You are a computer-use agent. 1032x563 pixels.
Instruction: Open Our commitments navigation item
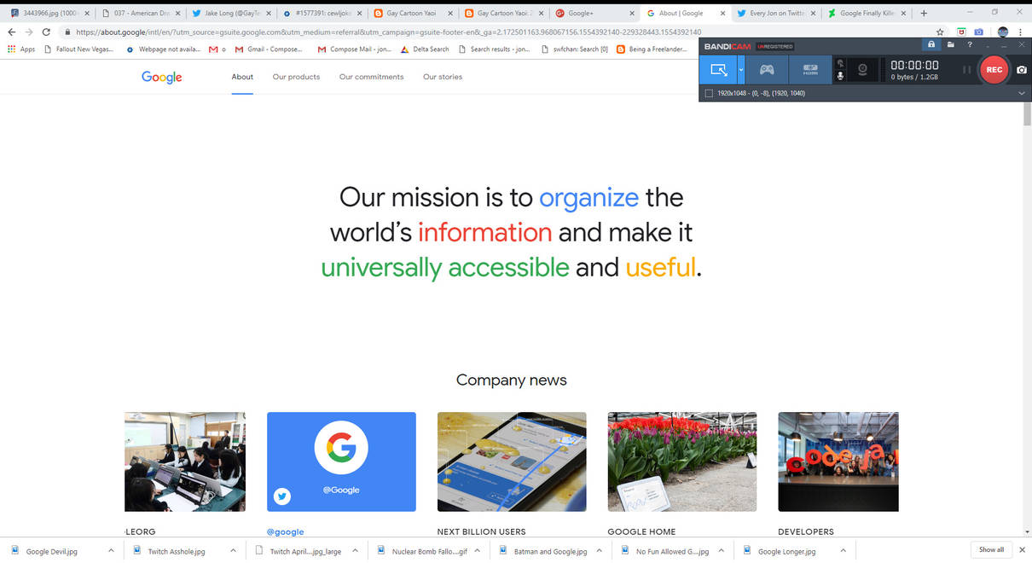(371, 77)
